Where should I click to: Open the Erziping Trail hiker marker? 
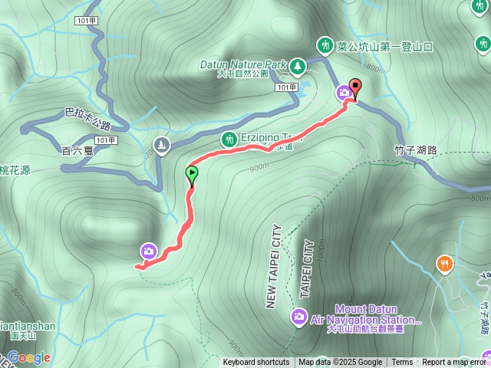(229, 140)
